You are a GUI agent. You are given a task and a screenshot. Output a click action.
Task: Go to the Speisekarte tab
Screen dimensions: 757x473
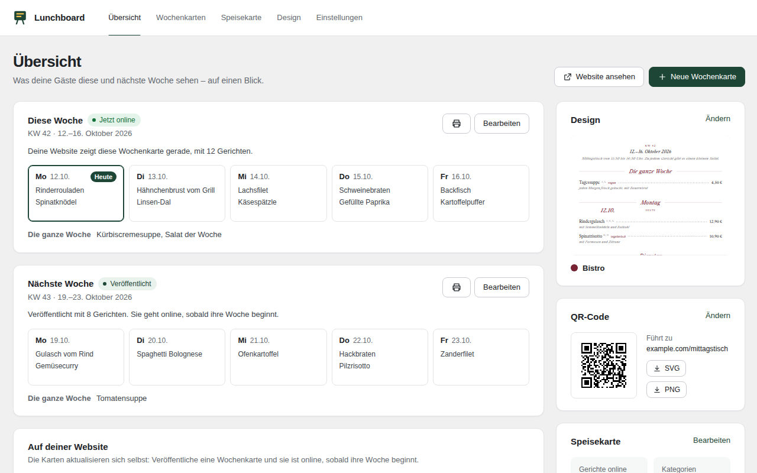click(241, 18)
